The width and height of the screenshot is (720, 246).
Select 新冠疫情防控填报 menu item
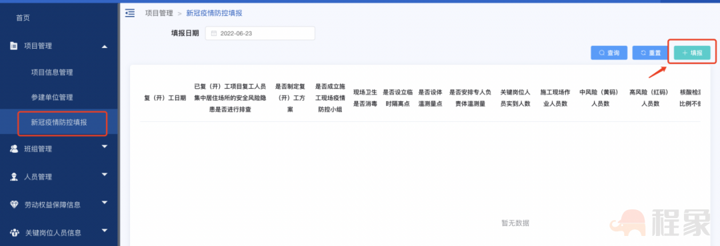coord(59,123)
